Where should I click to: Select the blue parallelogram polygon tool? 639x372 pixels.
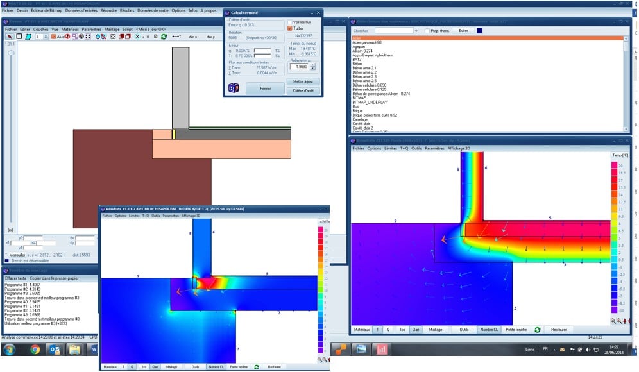pos(29,37)
